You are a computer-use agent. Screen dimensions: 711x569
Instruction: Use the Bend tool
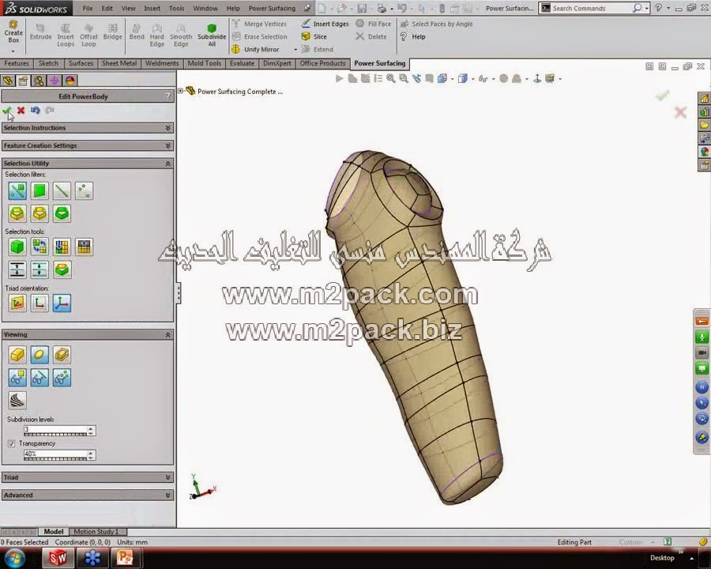[137, 32]
